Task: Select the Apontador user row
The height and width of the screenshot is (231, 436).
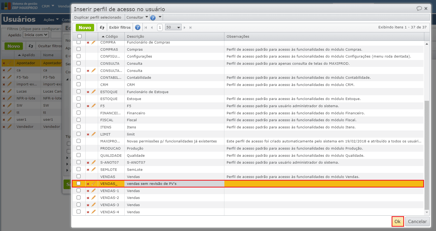Action: (32, 63)
